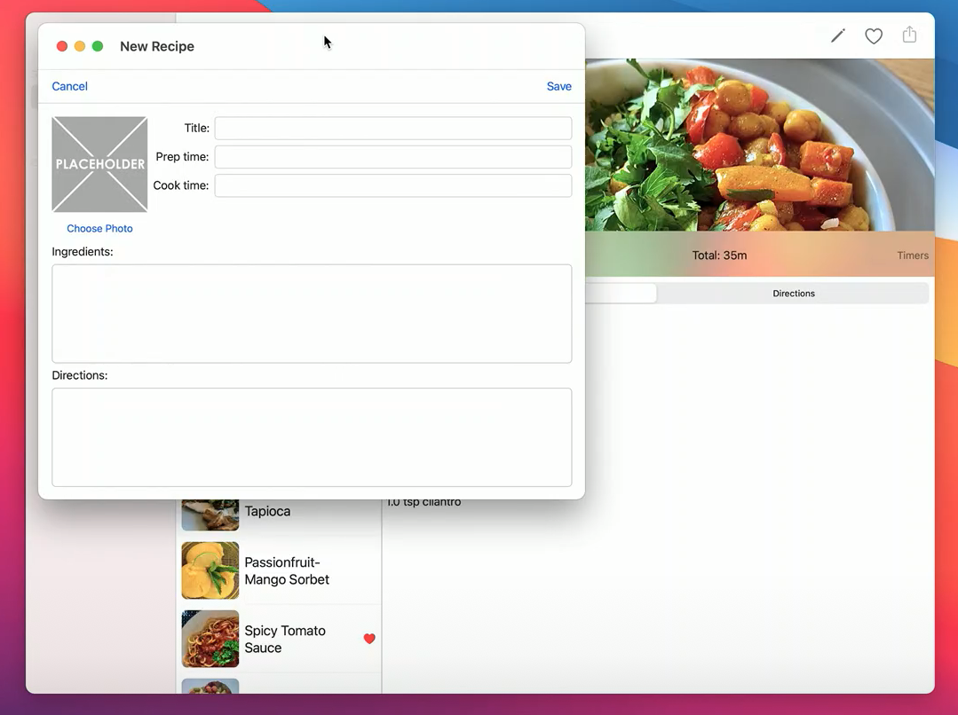This screenshot has height=715, width=958.
Task: Select the Passionfruit-Mango Sorbet recipe
Action: (279, 571)
